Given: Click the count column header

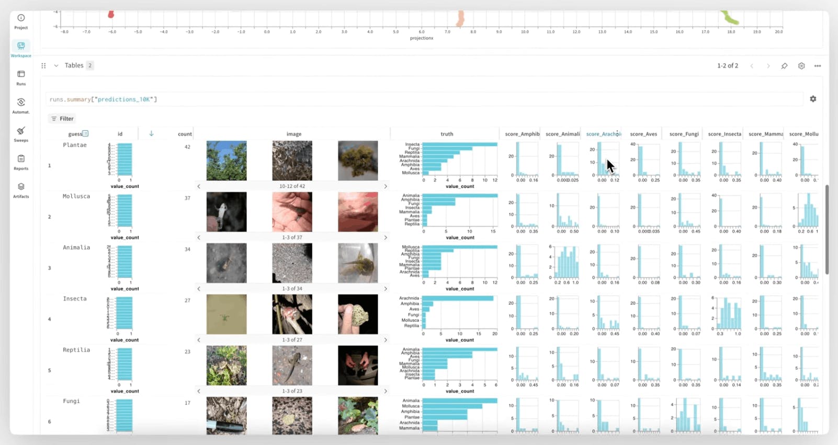Looking at the screenshot, I should (x=185, y=134).
